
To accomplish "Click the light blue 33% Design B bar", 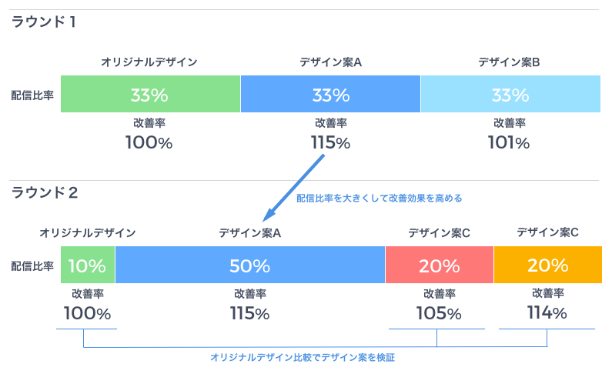I will pyautogui.click(x=510, y=94).
